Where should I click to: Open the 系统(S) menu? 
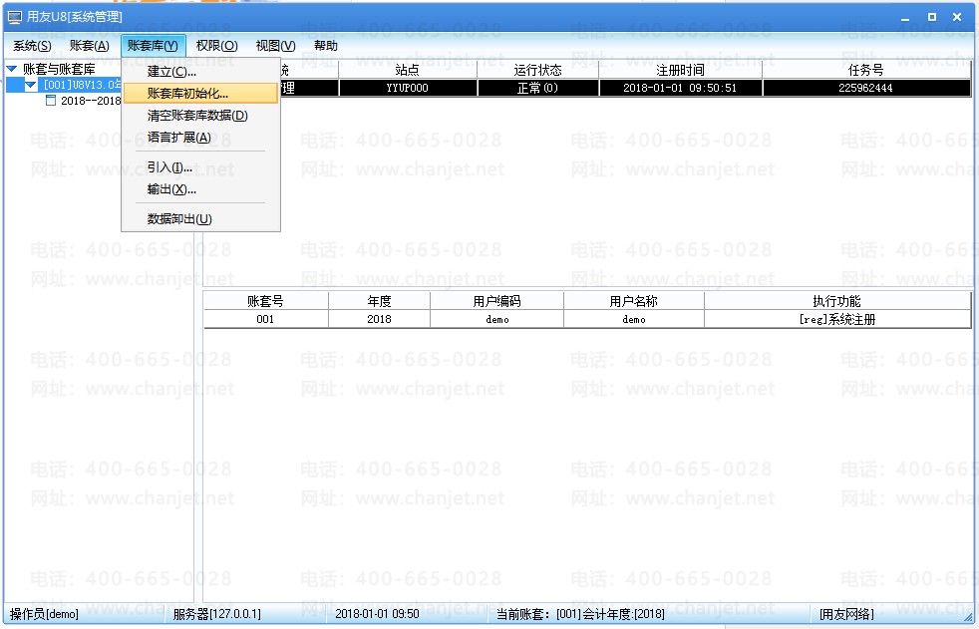32,46
